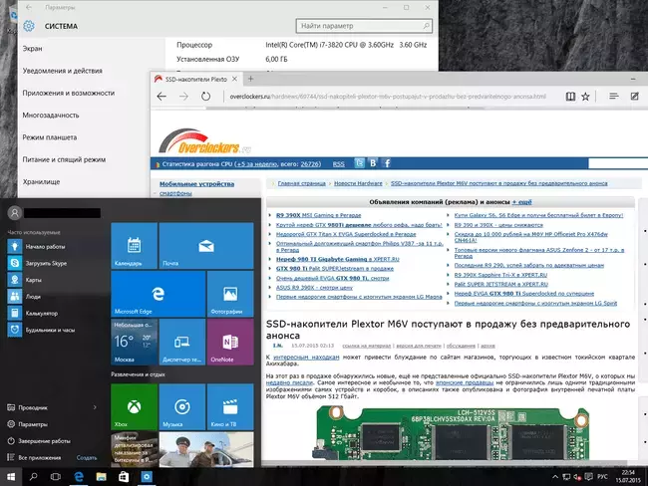648x486 pixels.
Task: Open File Explorer from the taskbar
Action: (101, 477)
